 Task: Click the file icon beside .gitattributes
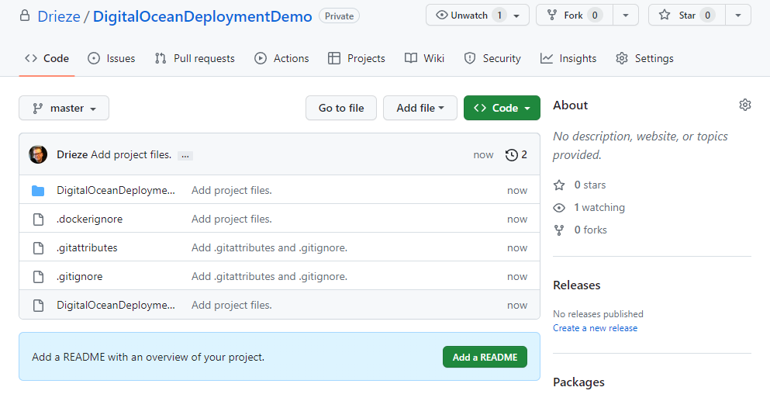[38, 247]
